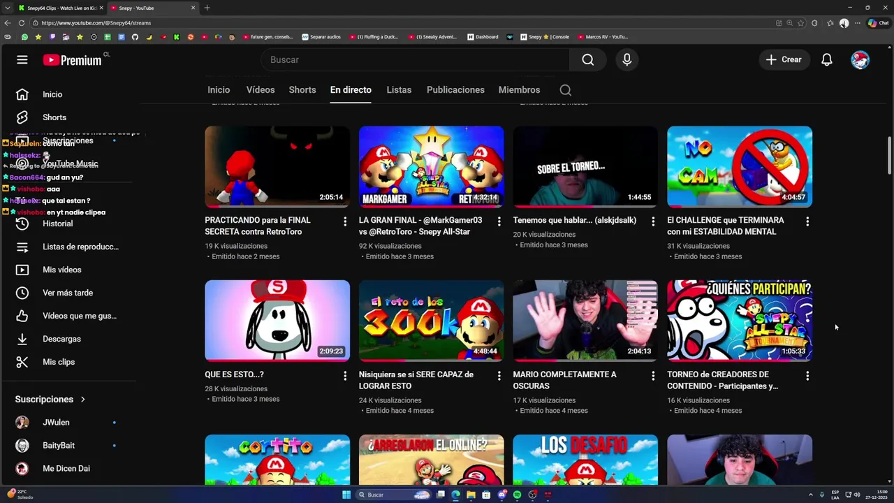Open the Me Dicen Dai channel
Image resolution: width=894 pixels, height=503 pixels.
(68, 469)
